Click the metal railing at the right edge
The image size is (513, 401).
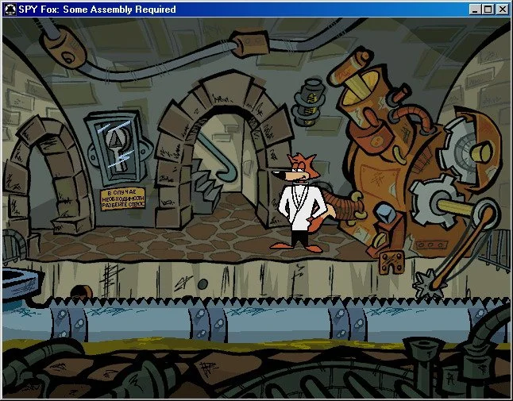(x=496, y=249)
